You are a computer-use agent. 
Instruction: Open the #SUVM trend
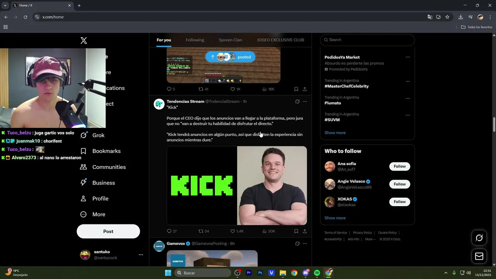tap(332, 120)
